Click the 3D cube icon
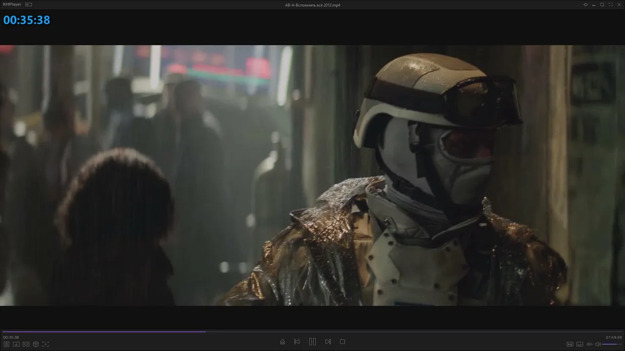Screen dimensions: 625x351 36,344
